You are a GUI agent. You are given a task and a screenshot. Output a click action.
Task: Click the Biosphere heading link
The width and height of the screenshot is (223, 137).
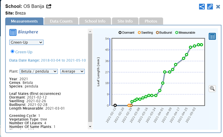(x=28, y=32)
